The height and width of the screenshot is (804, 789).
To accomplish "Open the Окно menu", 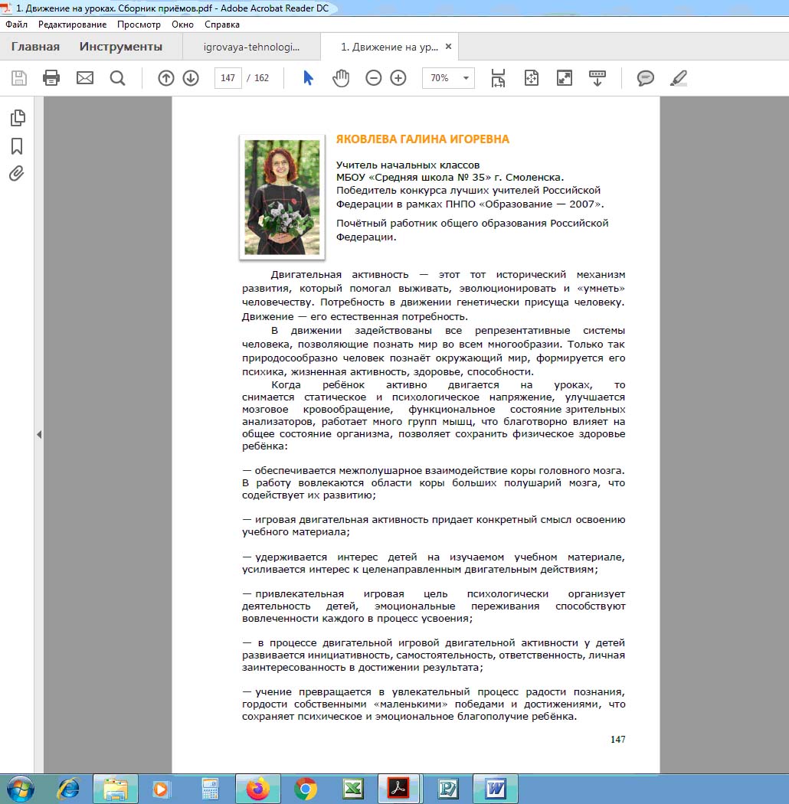I will (182, 24).
